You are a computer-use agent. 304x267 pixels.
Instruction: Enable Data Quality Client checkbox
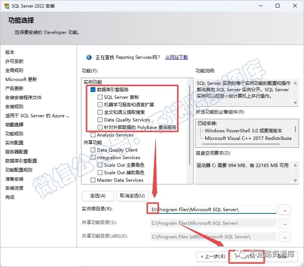coord(93,150)
